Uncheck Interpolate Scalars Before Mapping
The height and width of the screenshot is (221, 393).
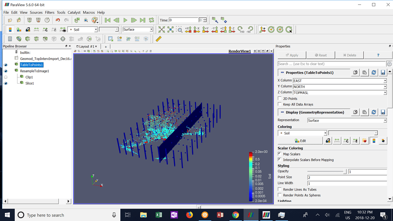pyautogui.click(x=280, y=159)
